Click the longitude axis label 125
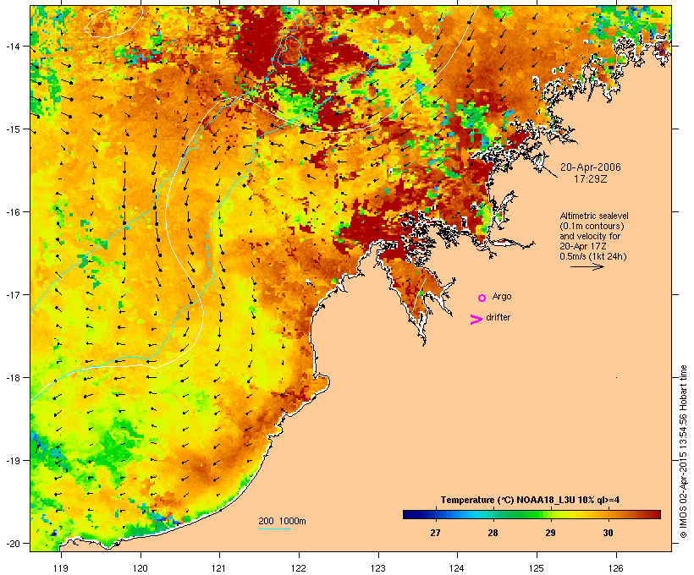 pyautogui.click(x=537, y=568)
